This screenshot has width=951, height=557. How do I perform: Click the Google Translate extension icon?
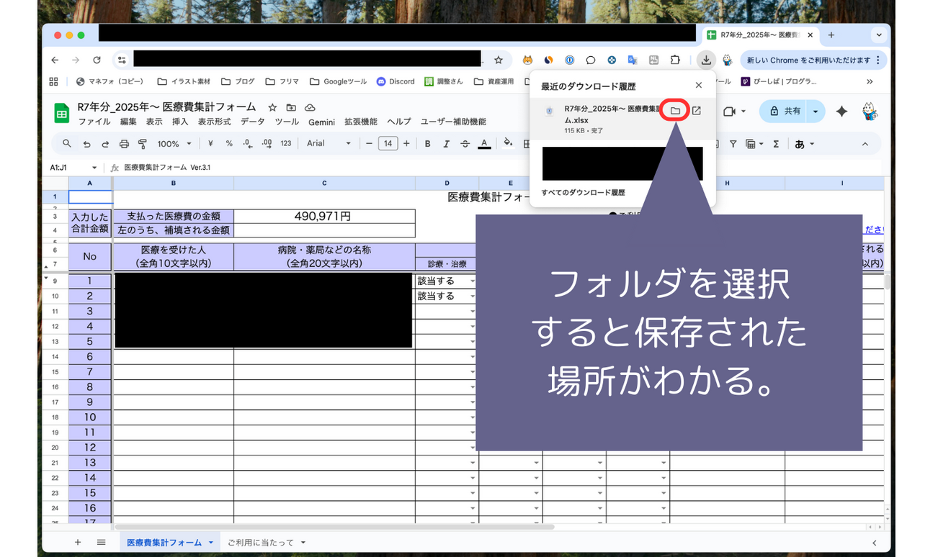(x=633, y=60)
